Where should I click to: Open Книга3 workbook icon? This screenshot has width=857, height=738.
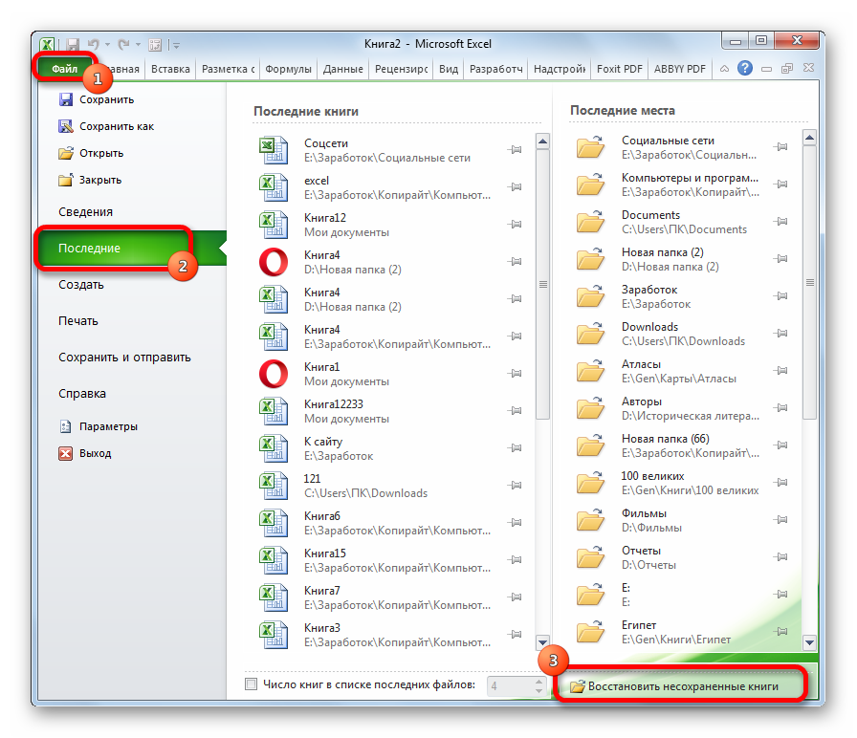pyautogui.click(x=274, y=635)
